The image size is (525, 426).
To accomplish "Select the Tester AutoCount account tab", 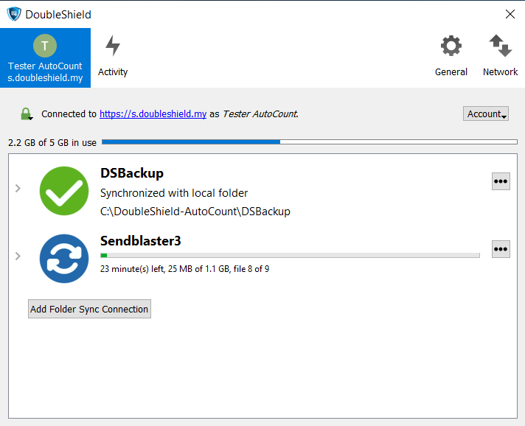I will click(45, 57).
